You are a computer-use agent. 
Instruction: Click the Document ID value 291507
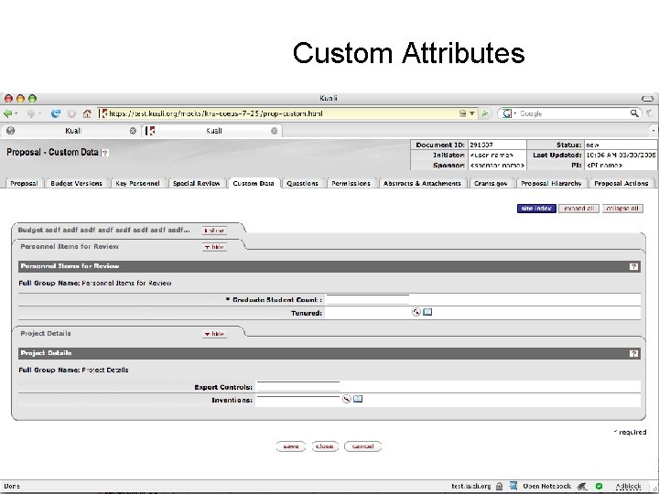pos(481,145)
